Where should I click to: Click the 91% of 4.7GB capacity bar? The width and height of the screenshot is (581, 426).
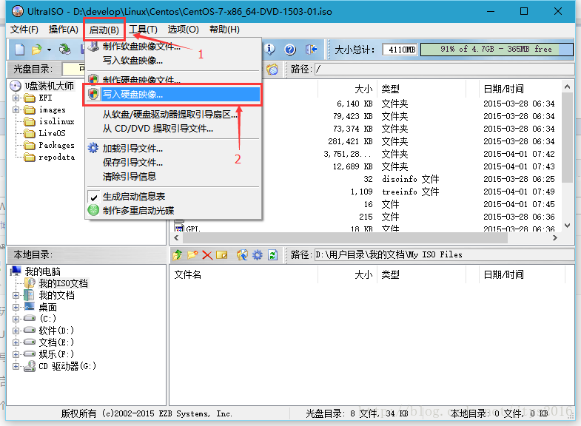[x=497, y=50]
